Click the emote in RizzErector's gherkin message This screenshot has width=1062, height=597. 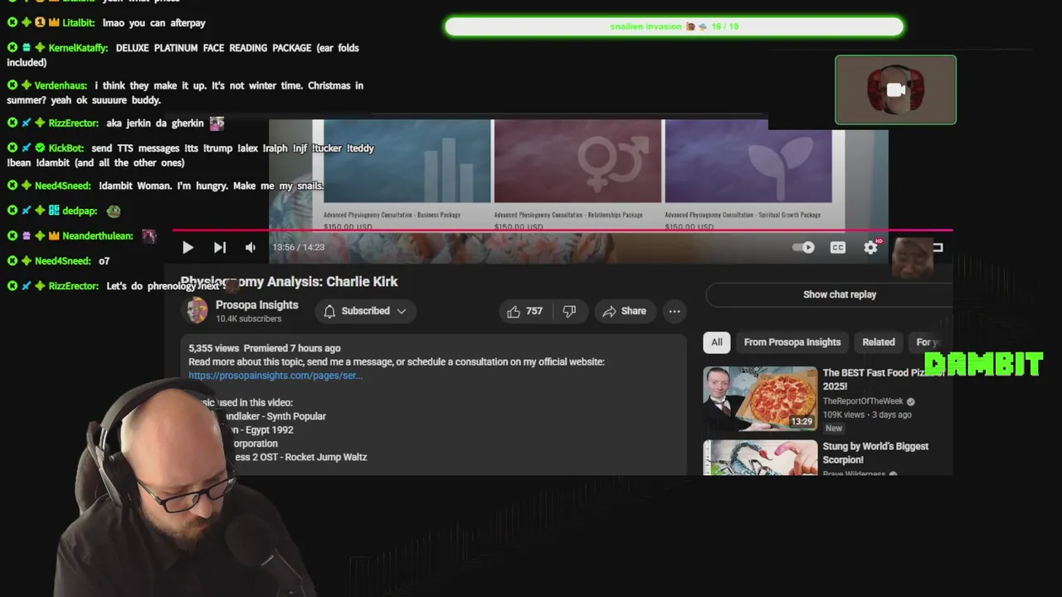tap(217, 123)
